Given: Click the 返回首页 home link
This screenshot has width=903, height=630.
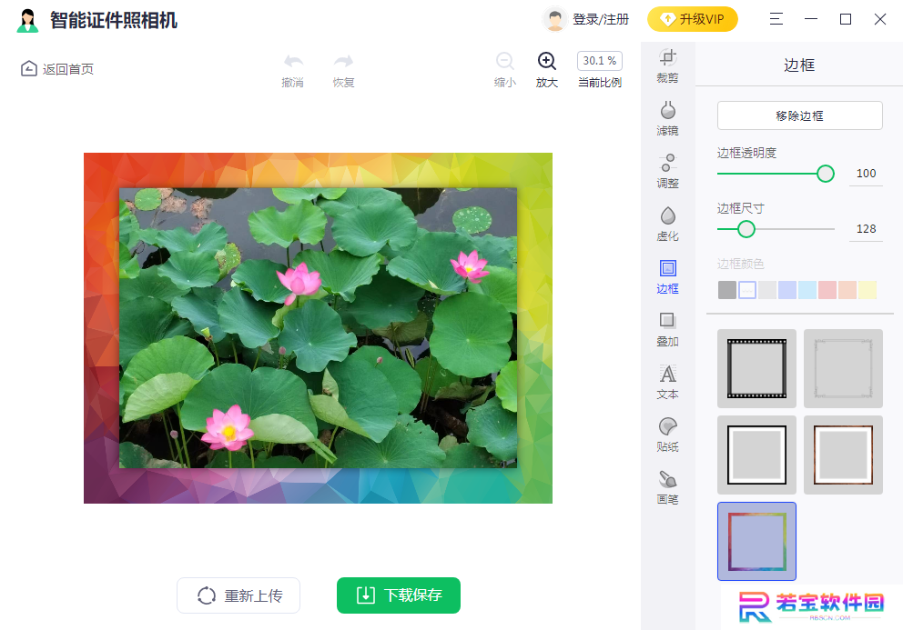Looking at the screenshot, I should [57, 69].
